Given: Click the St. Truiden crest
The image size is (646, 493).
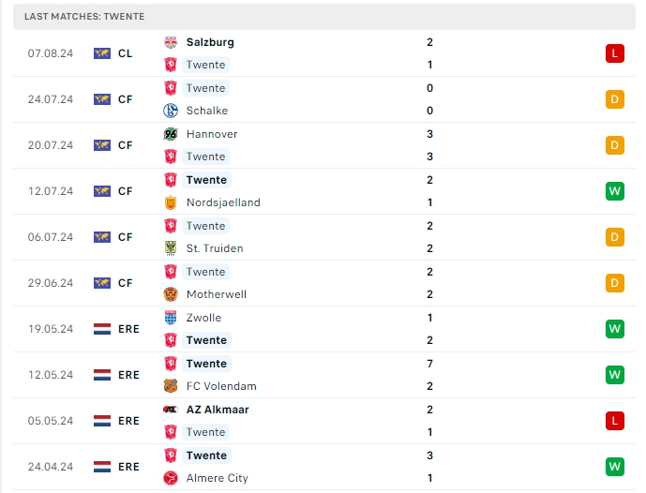Looking at the screenshot, I should 171,248.
